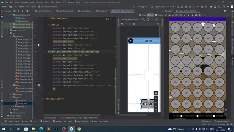Screen dimensions: 234x132
Task: Click the pan hand tool in design preview
Action: tap(156, 93)
